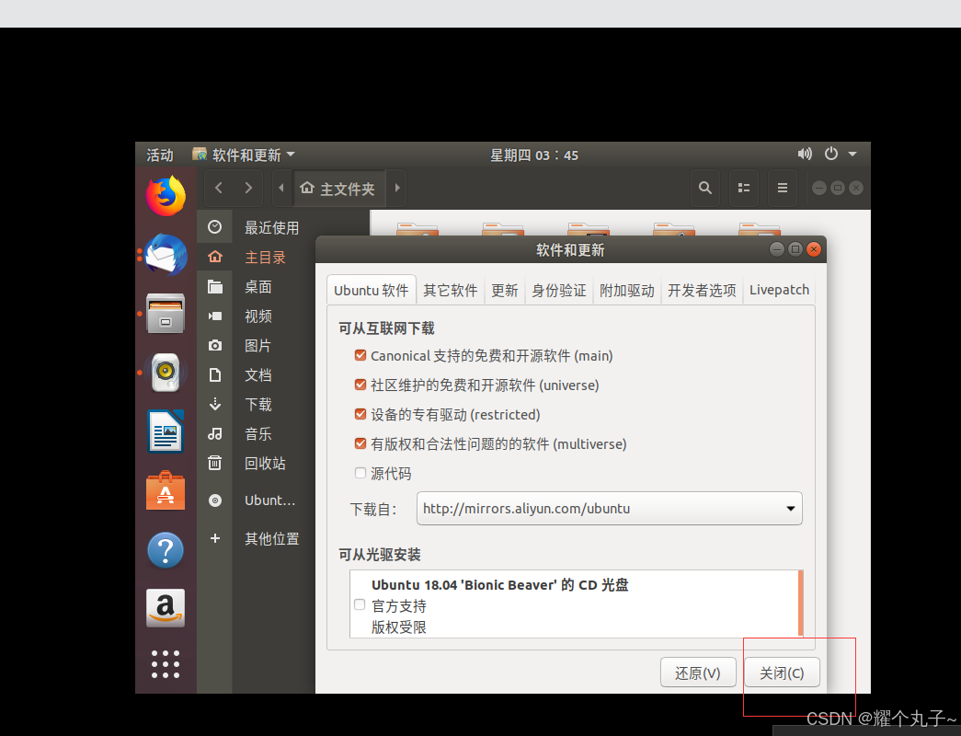Open the 身份验证 tab
This screenshot has width=961, height=736.
tap(559, 290)
